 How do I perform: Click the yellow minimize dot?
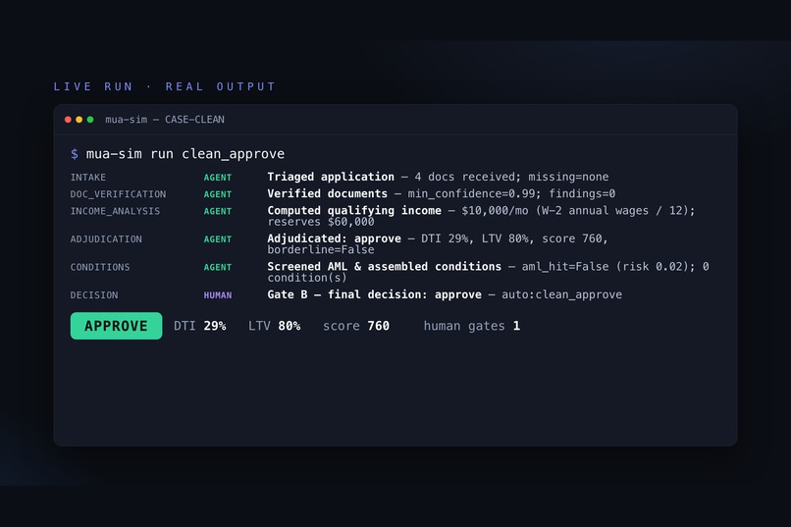[79, 120]
